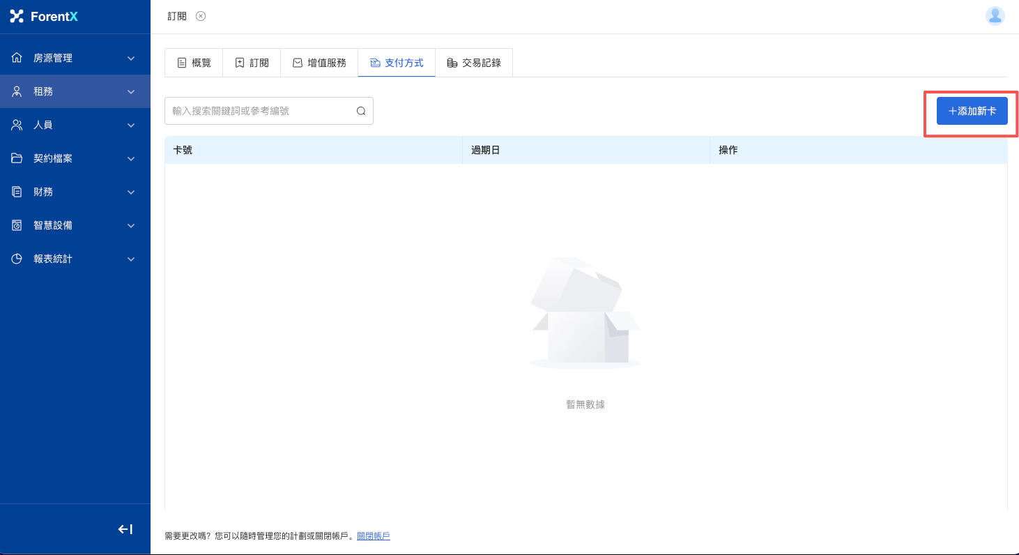Click the 關閉帳戶 link

(x=374, y=535)
